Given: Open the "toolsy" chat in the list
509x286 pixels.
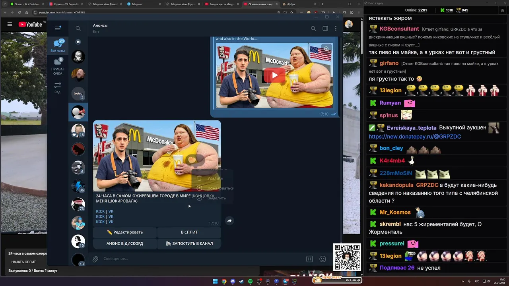Looking at the screenshot, I should (78, 94).
